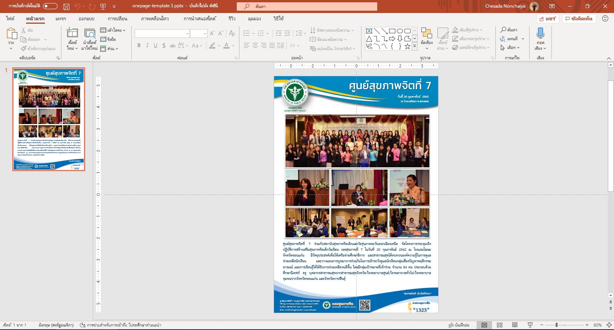Open the จัดแนวข้อความ (Align Text) dropdown
The image size is (614, 330).
(x=328, y=39)
